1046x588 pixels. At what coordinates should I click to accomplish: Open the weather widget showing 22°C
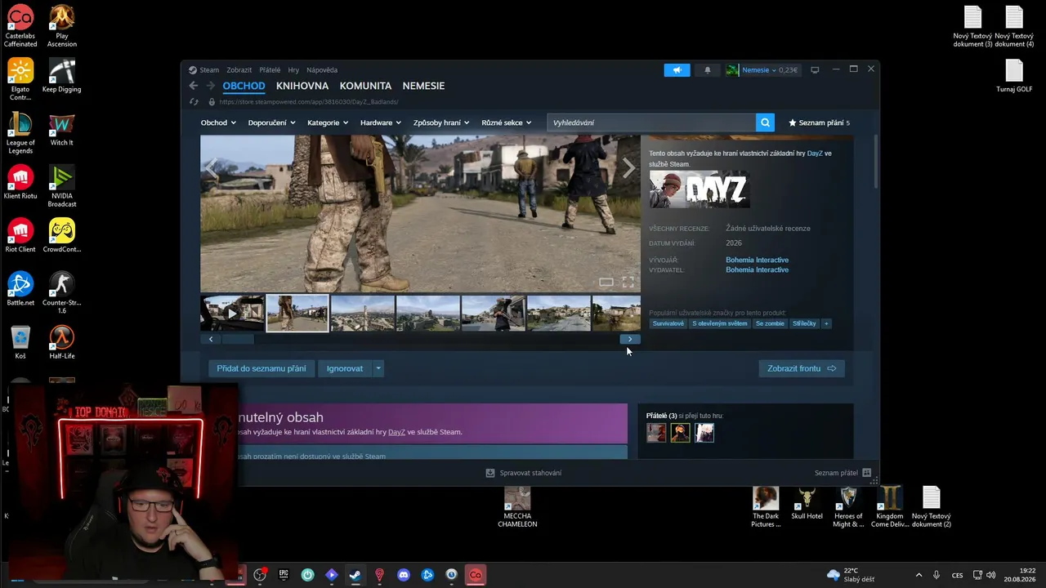pos(851,575)
